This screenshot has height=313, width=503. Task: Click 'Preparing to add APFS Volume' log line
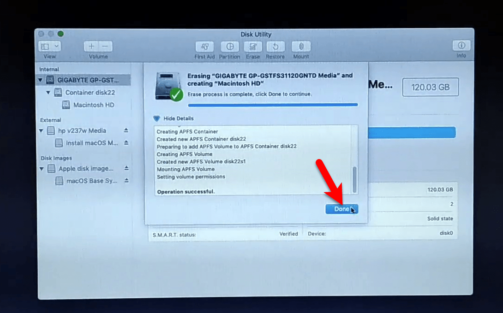(x=227, y=147)
